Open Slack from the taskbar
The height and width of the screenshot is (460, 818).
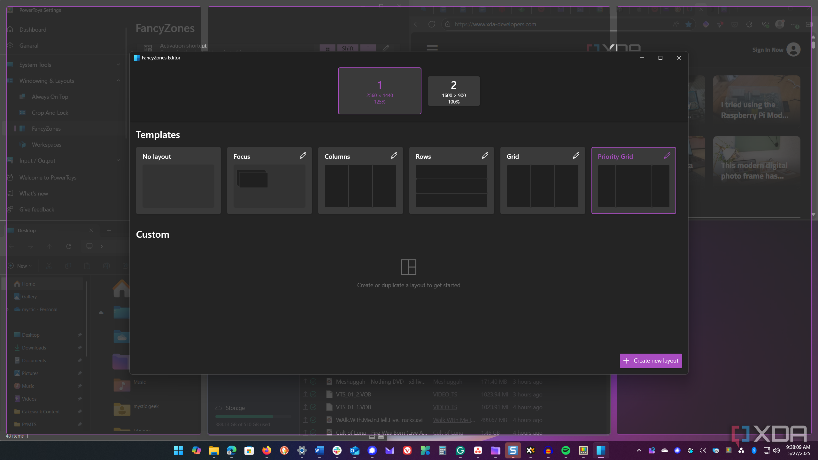[337, 450]
